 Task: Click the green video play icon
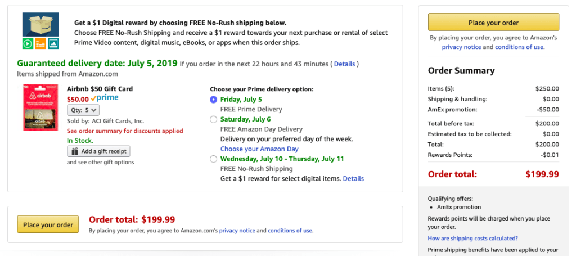pos(28,44)
